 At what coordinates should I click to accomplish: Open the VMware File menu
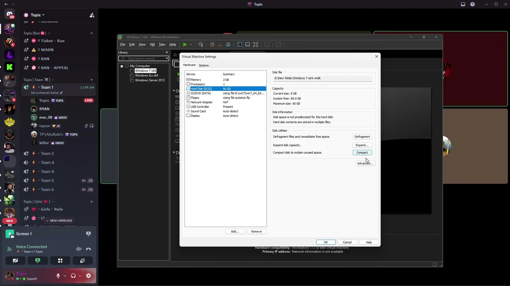coord(123,44)
